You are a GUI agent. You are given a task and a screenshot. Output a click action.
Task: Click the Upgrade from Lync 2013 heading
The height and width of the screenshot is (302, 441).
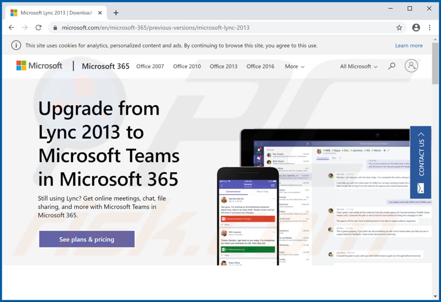[109, 144]
